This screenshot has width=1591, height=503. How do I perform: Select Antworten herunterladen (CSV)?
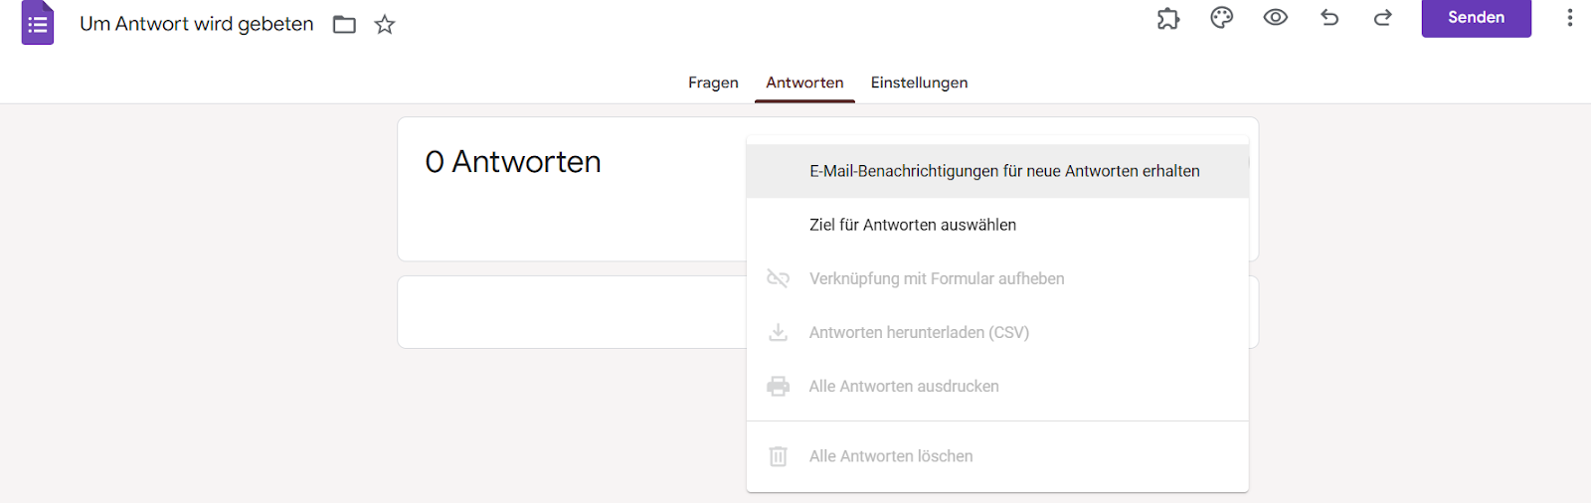tap(919, 332)
